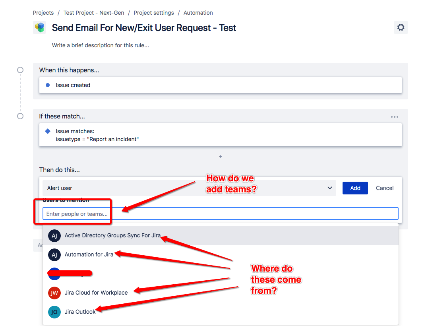Click the If these match heading
The image size is (428, 326).
point(62,116)
